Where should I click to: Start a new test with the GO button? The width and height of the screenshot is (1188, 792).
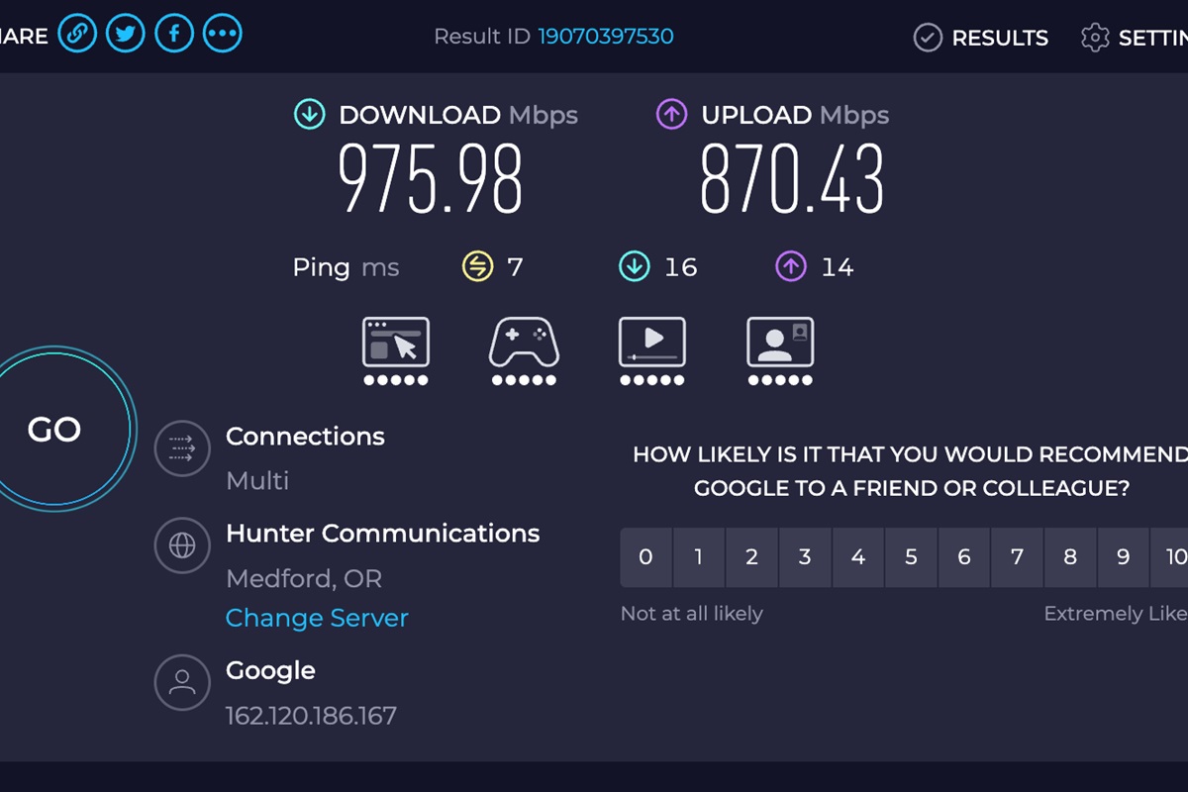click(x=54, y=429)
